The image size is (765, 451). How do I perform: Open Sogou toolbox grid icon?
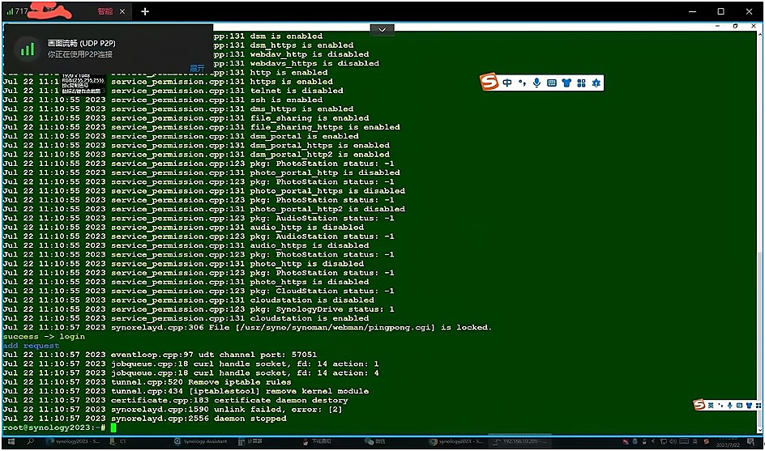tap(581, 83)
